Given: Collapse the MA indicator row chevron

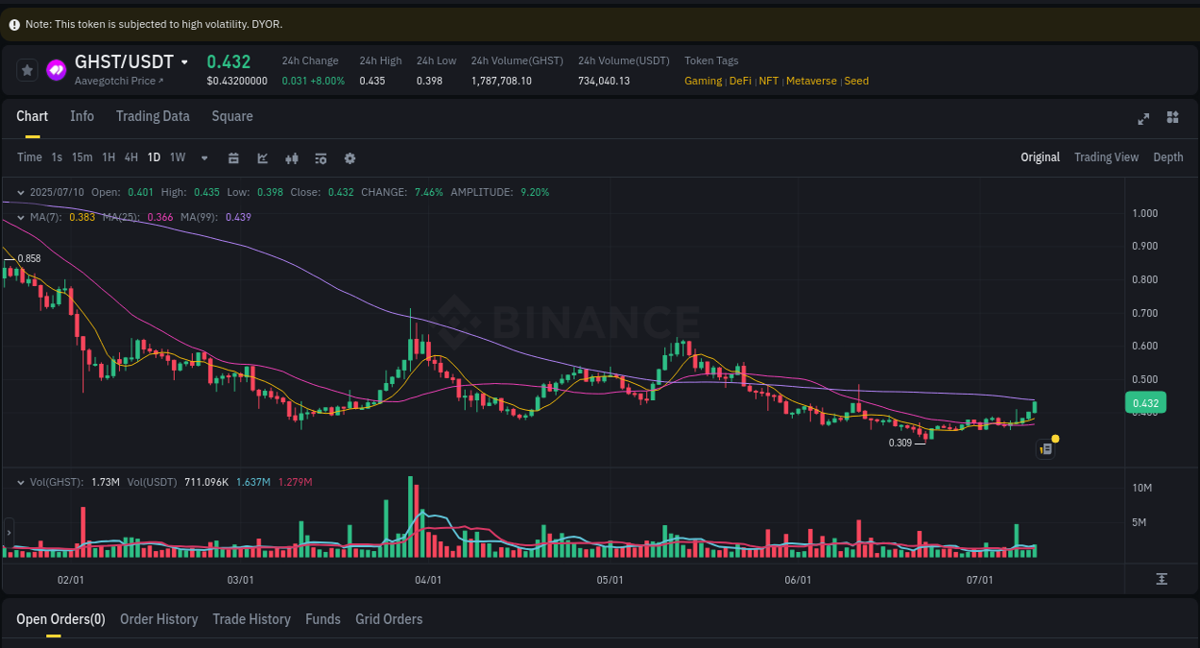Looking at the screenshot, I should coord(19,217).
